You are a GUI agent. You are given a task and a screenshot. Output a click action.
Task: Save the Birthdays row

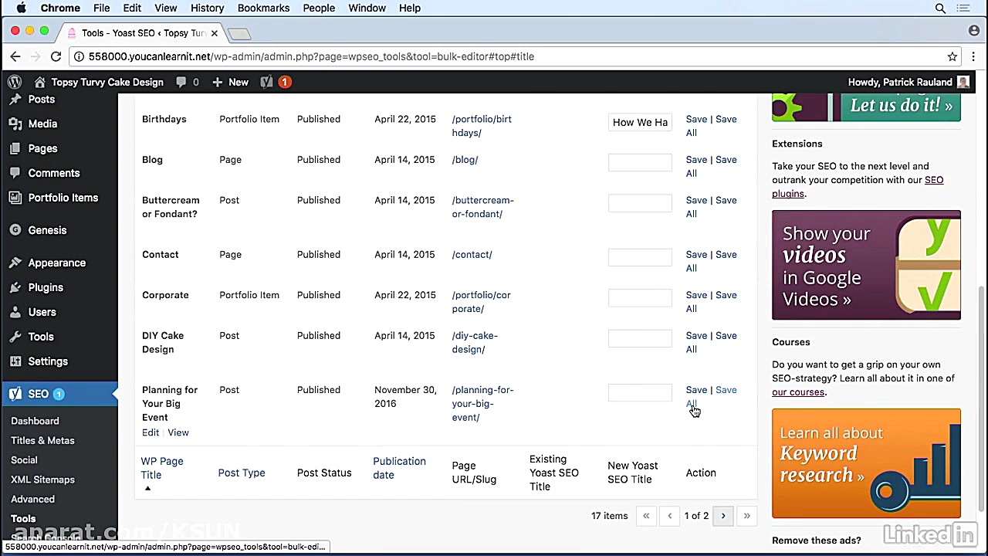[x=696, y=119]
